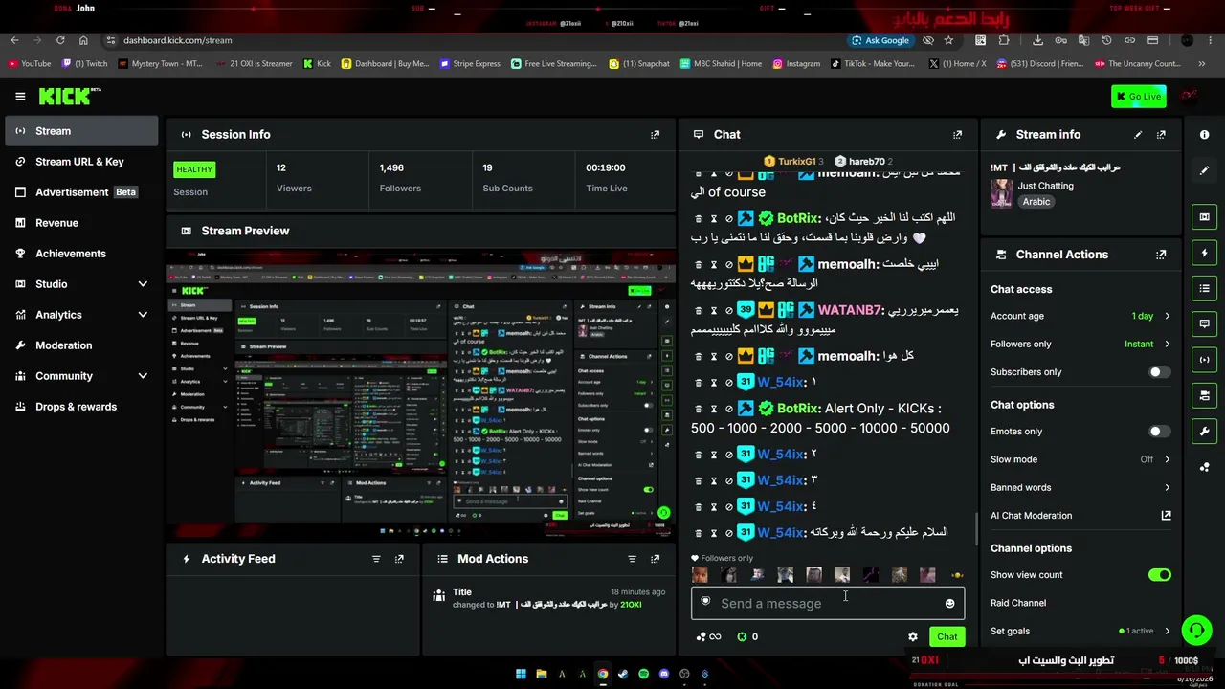The width and height of the screenshot is (1225, 689).
Task: Open Banned words settings
Action: [1080, 487]
